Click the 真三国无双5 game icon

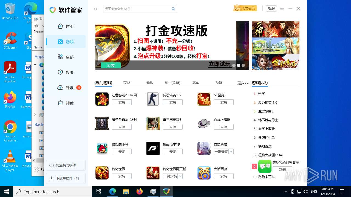pos(153,124)
